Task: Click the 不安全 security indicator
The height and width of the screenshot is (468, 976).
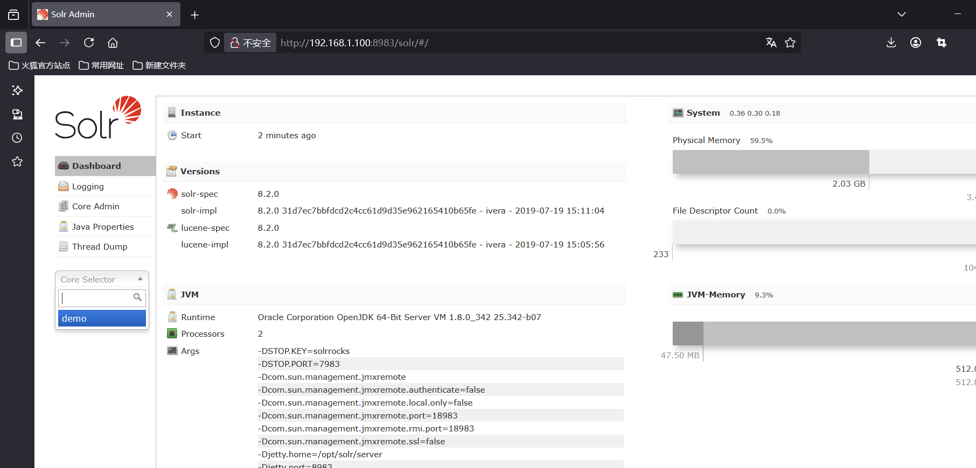Action: [250, 42]
